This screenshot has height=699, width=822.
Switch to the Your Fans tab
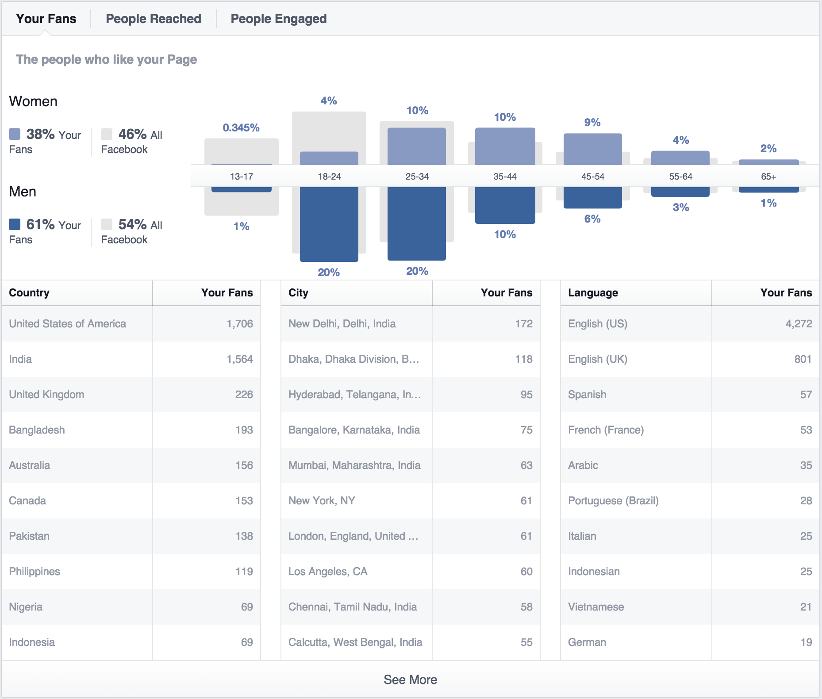46,19
